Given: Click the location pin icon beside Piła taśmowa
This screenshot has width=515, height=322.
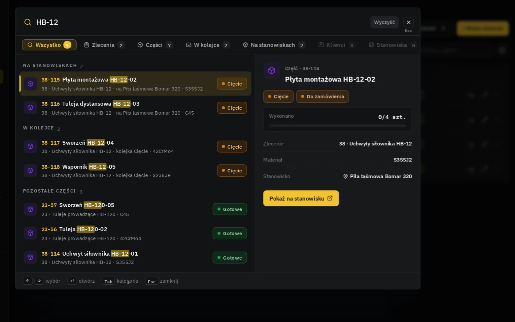Looking at the screenshot, I should click(345, 176).
